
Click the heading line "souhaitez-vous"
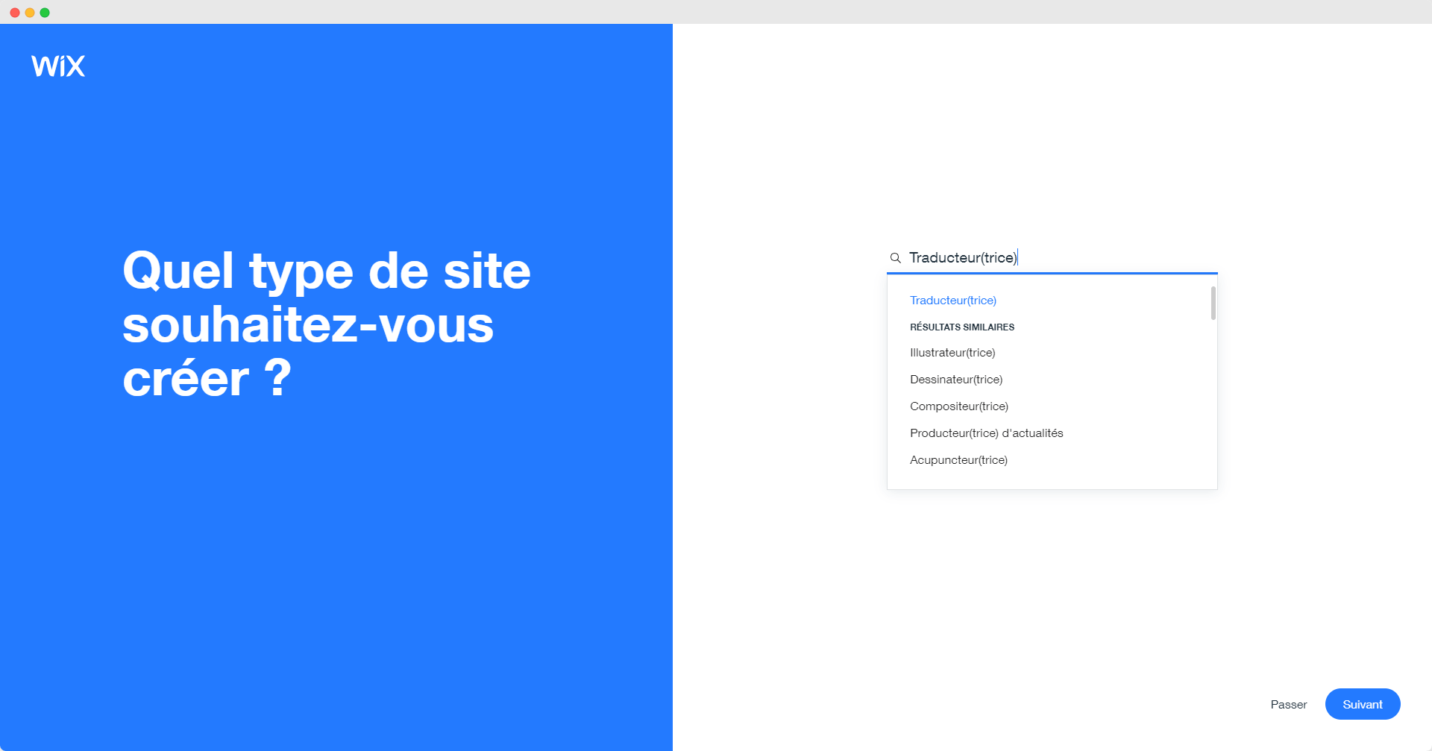[x=307, y=325]
